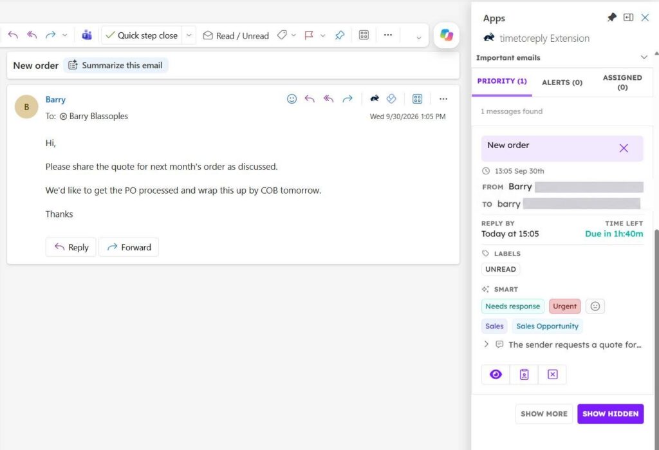Click the smiley reaction icon in message header

[x=292, y=99]
